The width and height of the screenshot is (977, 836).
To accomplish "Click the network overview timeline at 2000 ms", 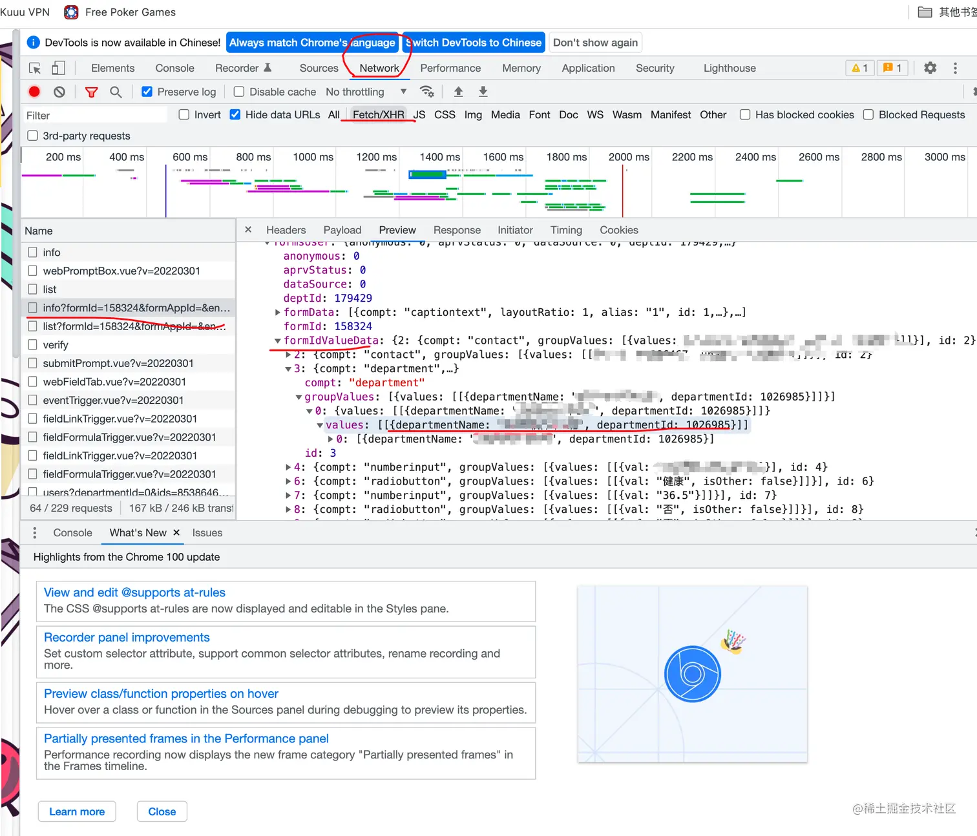I will [629, 157].
